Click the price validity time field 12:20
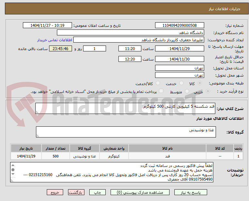The image size is (249, 201). point(130,59)
